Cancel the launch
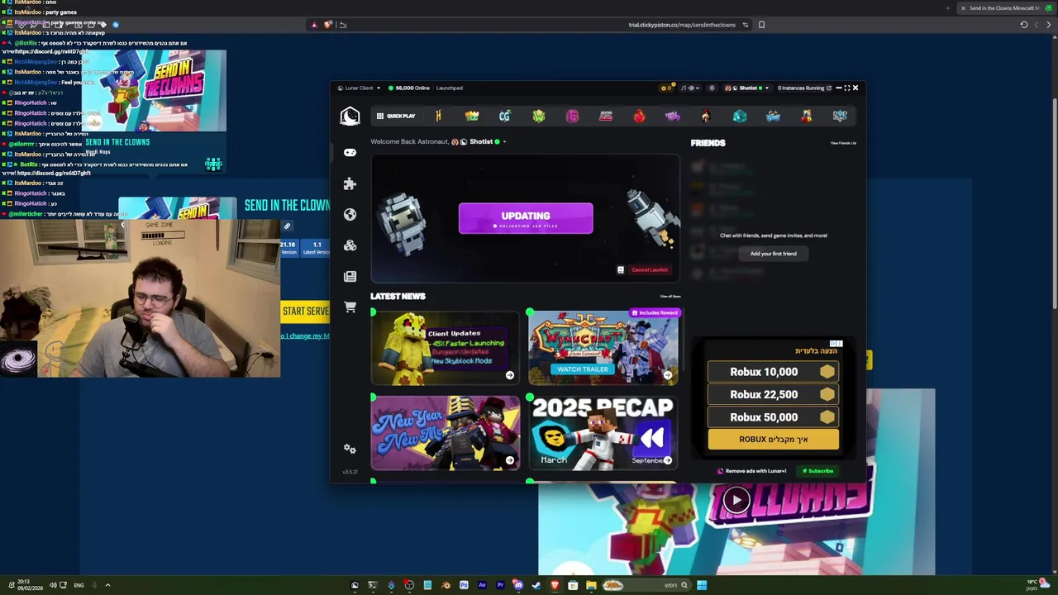 649,270
